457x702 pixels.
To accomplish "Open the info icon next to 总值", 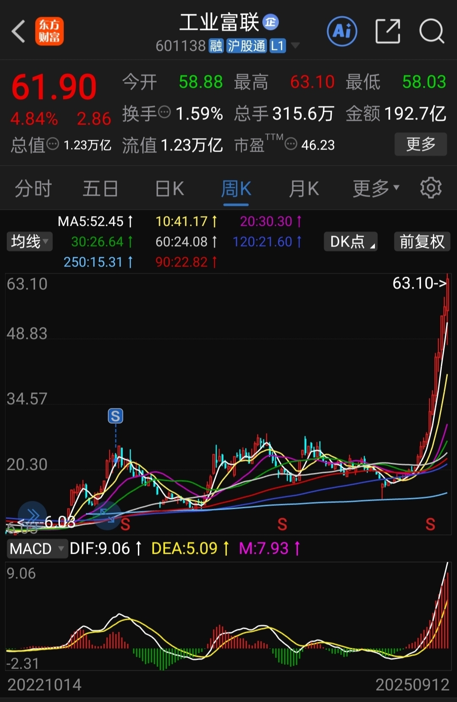I will 52,144.
